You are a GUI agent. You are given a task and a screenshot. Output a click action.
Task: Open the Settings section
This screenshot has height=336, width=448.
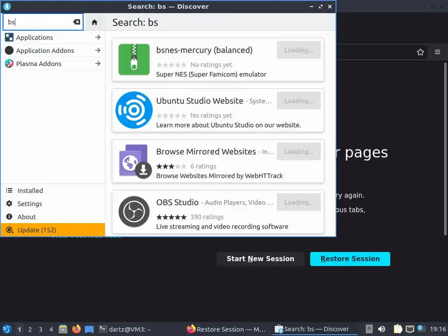point(53,204)
